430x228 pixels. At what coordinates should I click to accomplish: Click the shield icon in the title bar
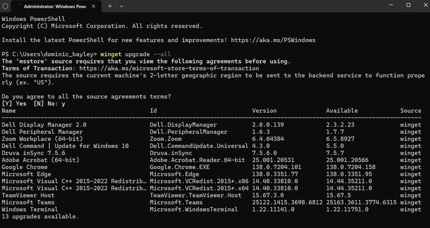click(5, 6)
